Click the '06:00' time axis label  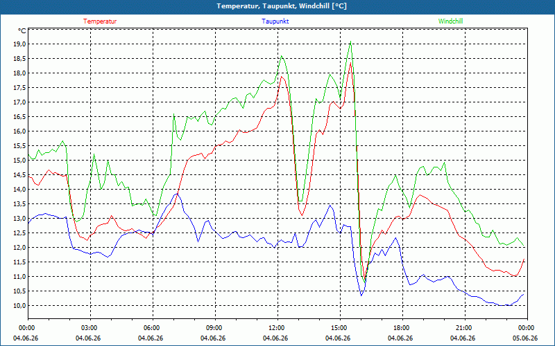(151, 328)
